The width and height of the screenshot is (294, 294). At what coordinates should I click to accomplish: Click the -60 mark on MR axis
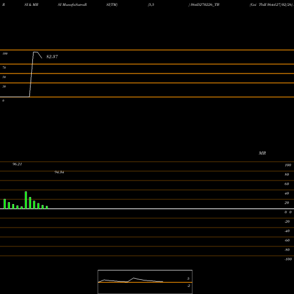(x=287, y=240)
